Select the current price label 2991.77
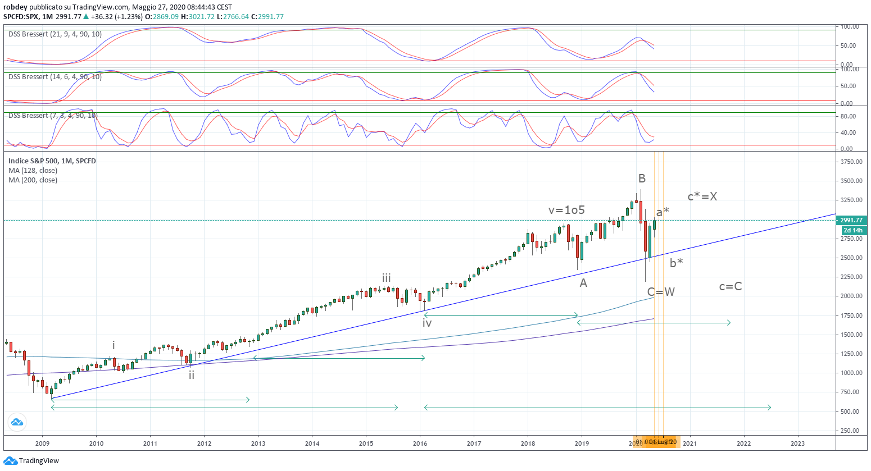 [x=851, y=221]
